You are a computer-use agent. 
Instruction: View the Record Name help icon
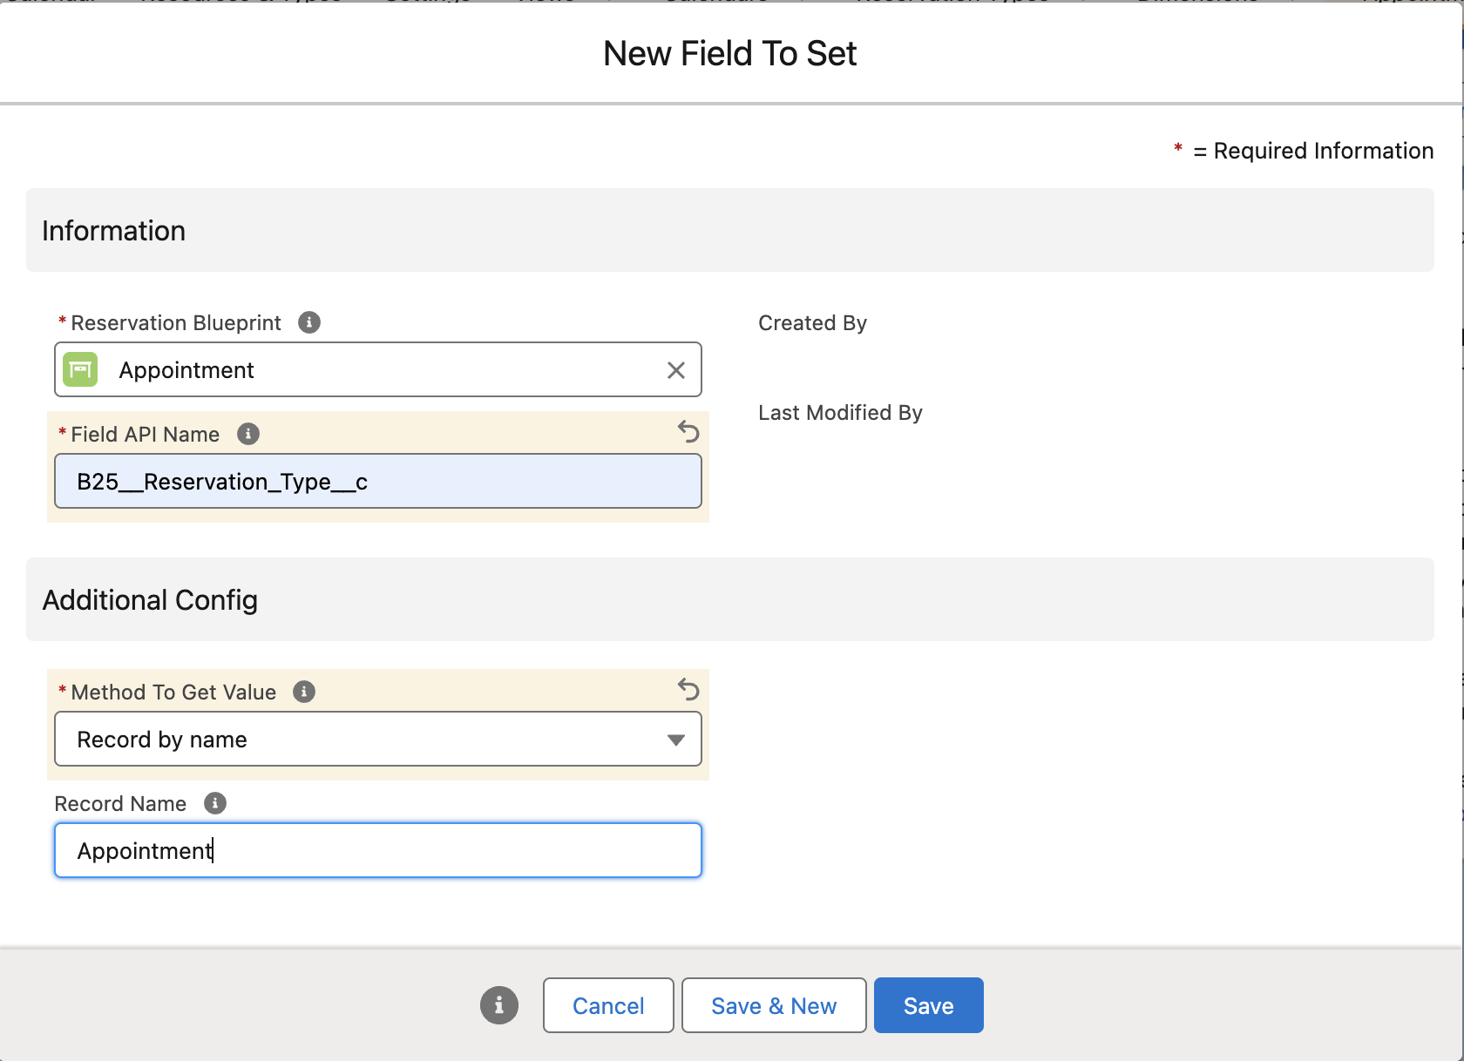click(x=215, y=803)
